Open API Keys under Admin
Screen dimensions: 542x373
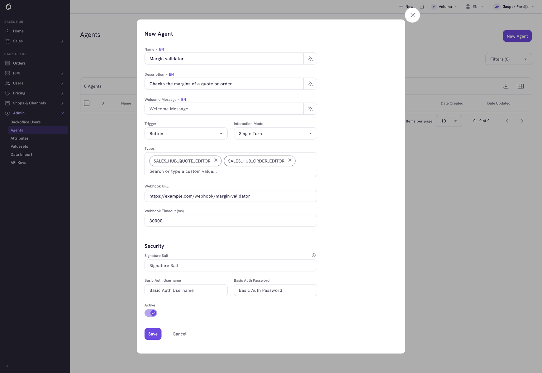coord(18,163)
